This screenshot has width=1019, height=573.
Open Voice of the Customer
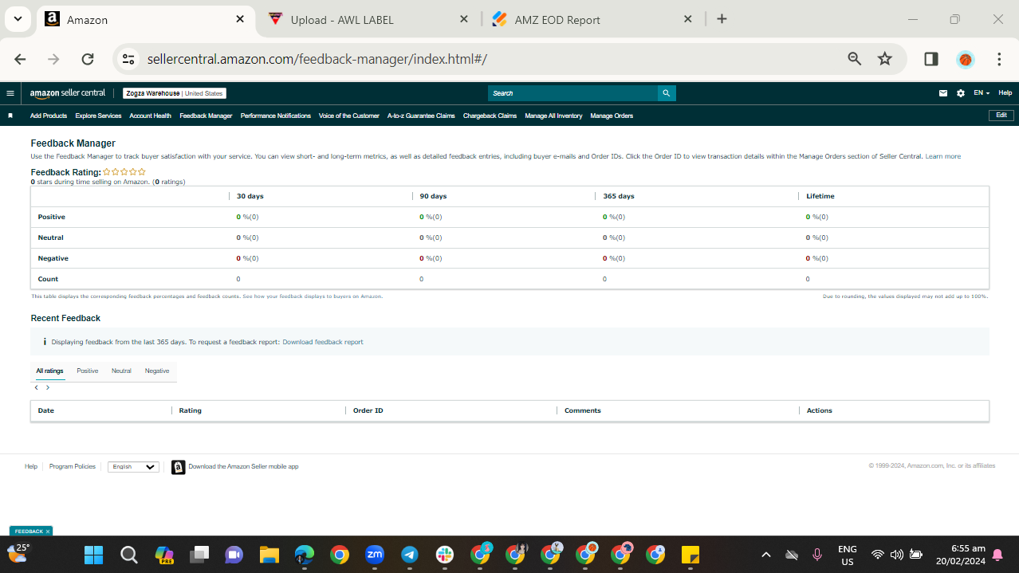coord(349,116)
